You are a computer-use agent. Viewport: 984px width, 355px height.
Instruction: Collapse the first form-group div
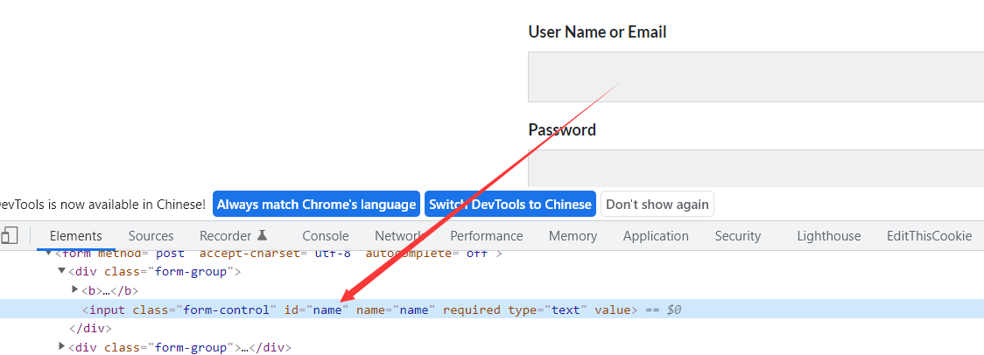[61, 271]
